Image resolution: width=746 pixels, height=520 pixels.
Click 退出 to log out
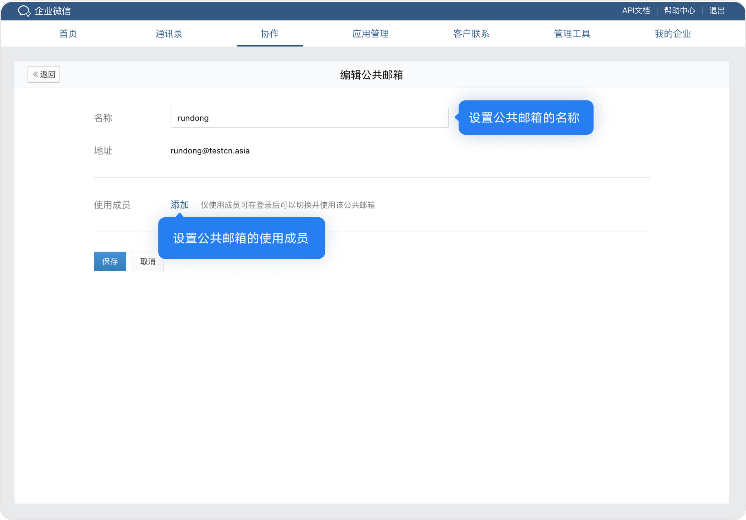click(717, 11)
